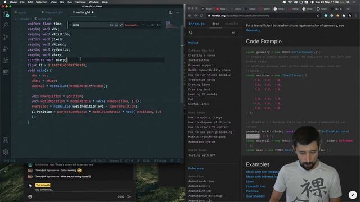
Task: Send the chat message with arrow icon
Action: tap(129, 196)
